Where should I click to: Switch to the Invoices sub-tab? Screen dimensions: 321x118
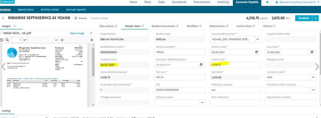coord(5,10)
